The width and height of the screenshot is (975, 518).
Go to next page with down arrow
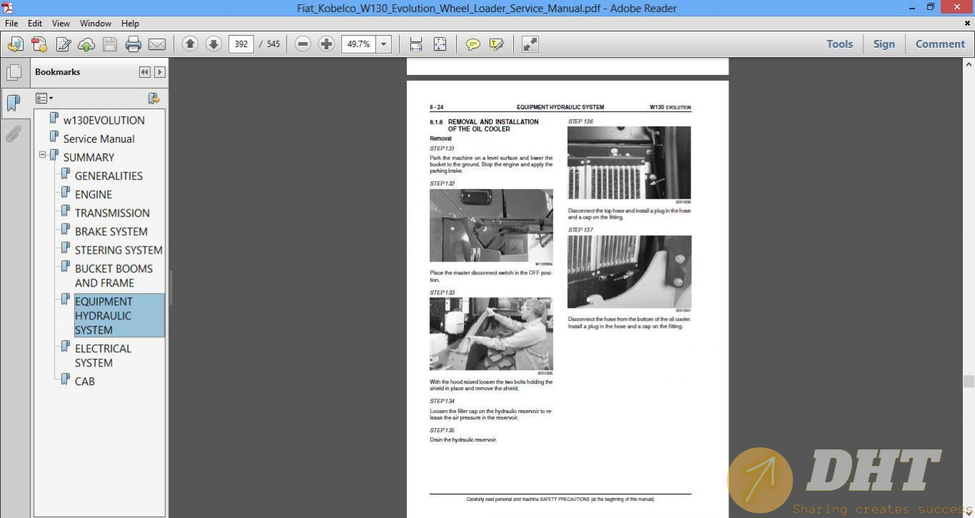pyautogui.click(x=213, y=44)
